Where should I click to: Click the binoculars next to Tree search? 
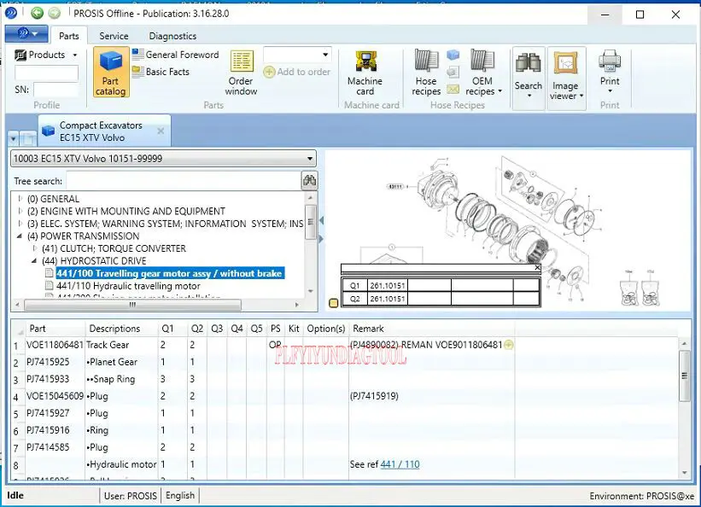tap(309, 180)
